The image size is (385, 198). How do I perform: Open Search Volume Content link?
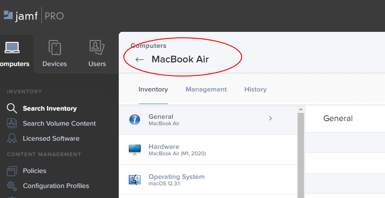(x=59, y=123)
